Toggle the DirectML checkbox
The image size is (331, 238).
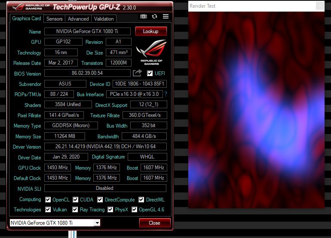[141, 200]
